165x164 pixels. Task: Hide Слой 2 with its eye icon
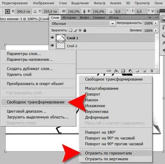pos(52,46)
